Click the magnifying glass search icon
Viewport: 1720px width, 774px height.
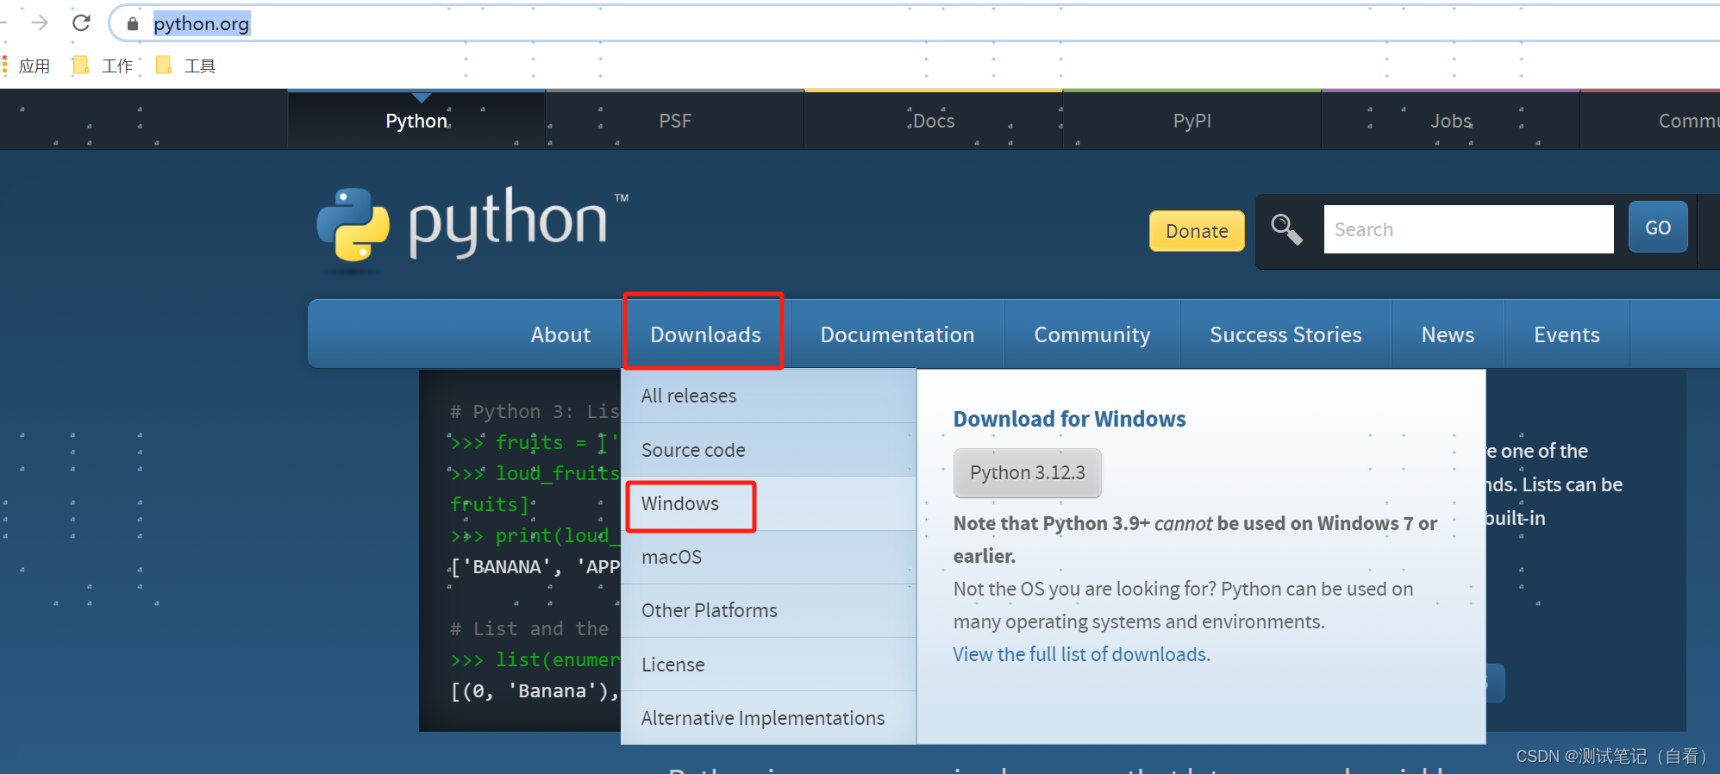[1286, 229]
